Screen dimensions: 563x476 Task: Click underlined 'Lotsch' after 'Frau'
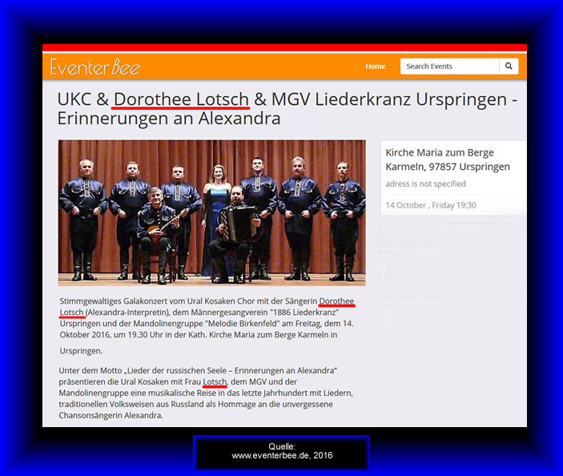(215, 381)
